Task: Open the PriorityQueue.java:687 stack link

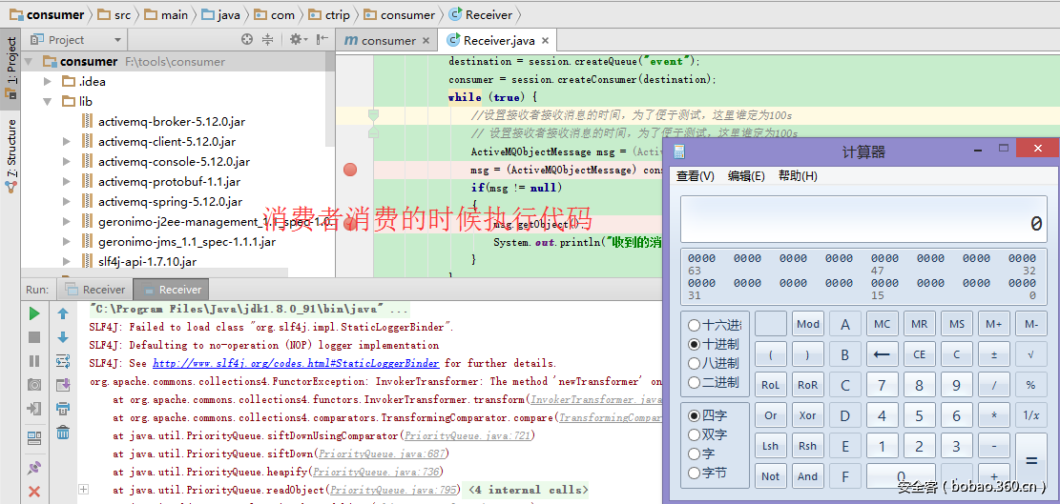Action: [x=382, y=454]
